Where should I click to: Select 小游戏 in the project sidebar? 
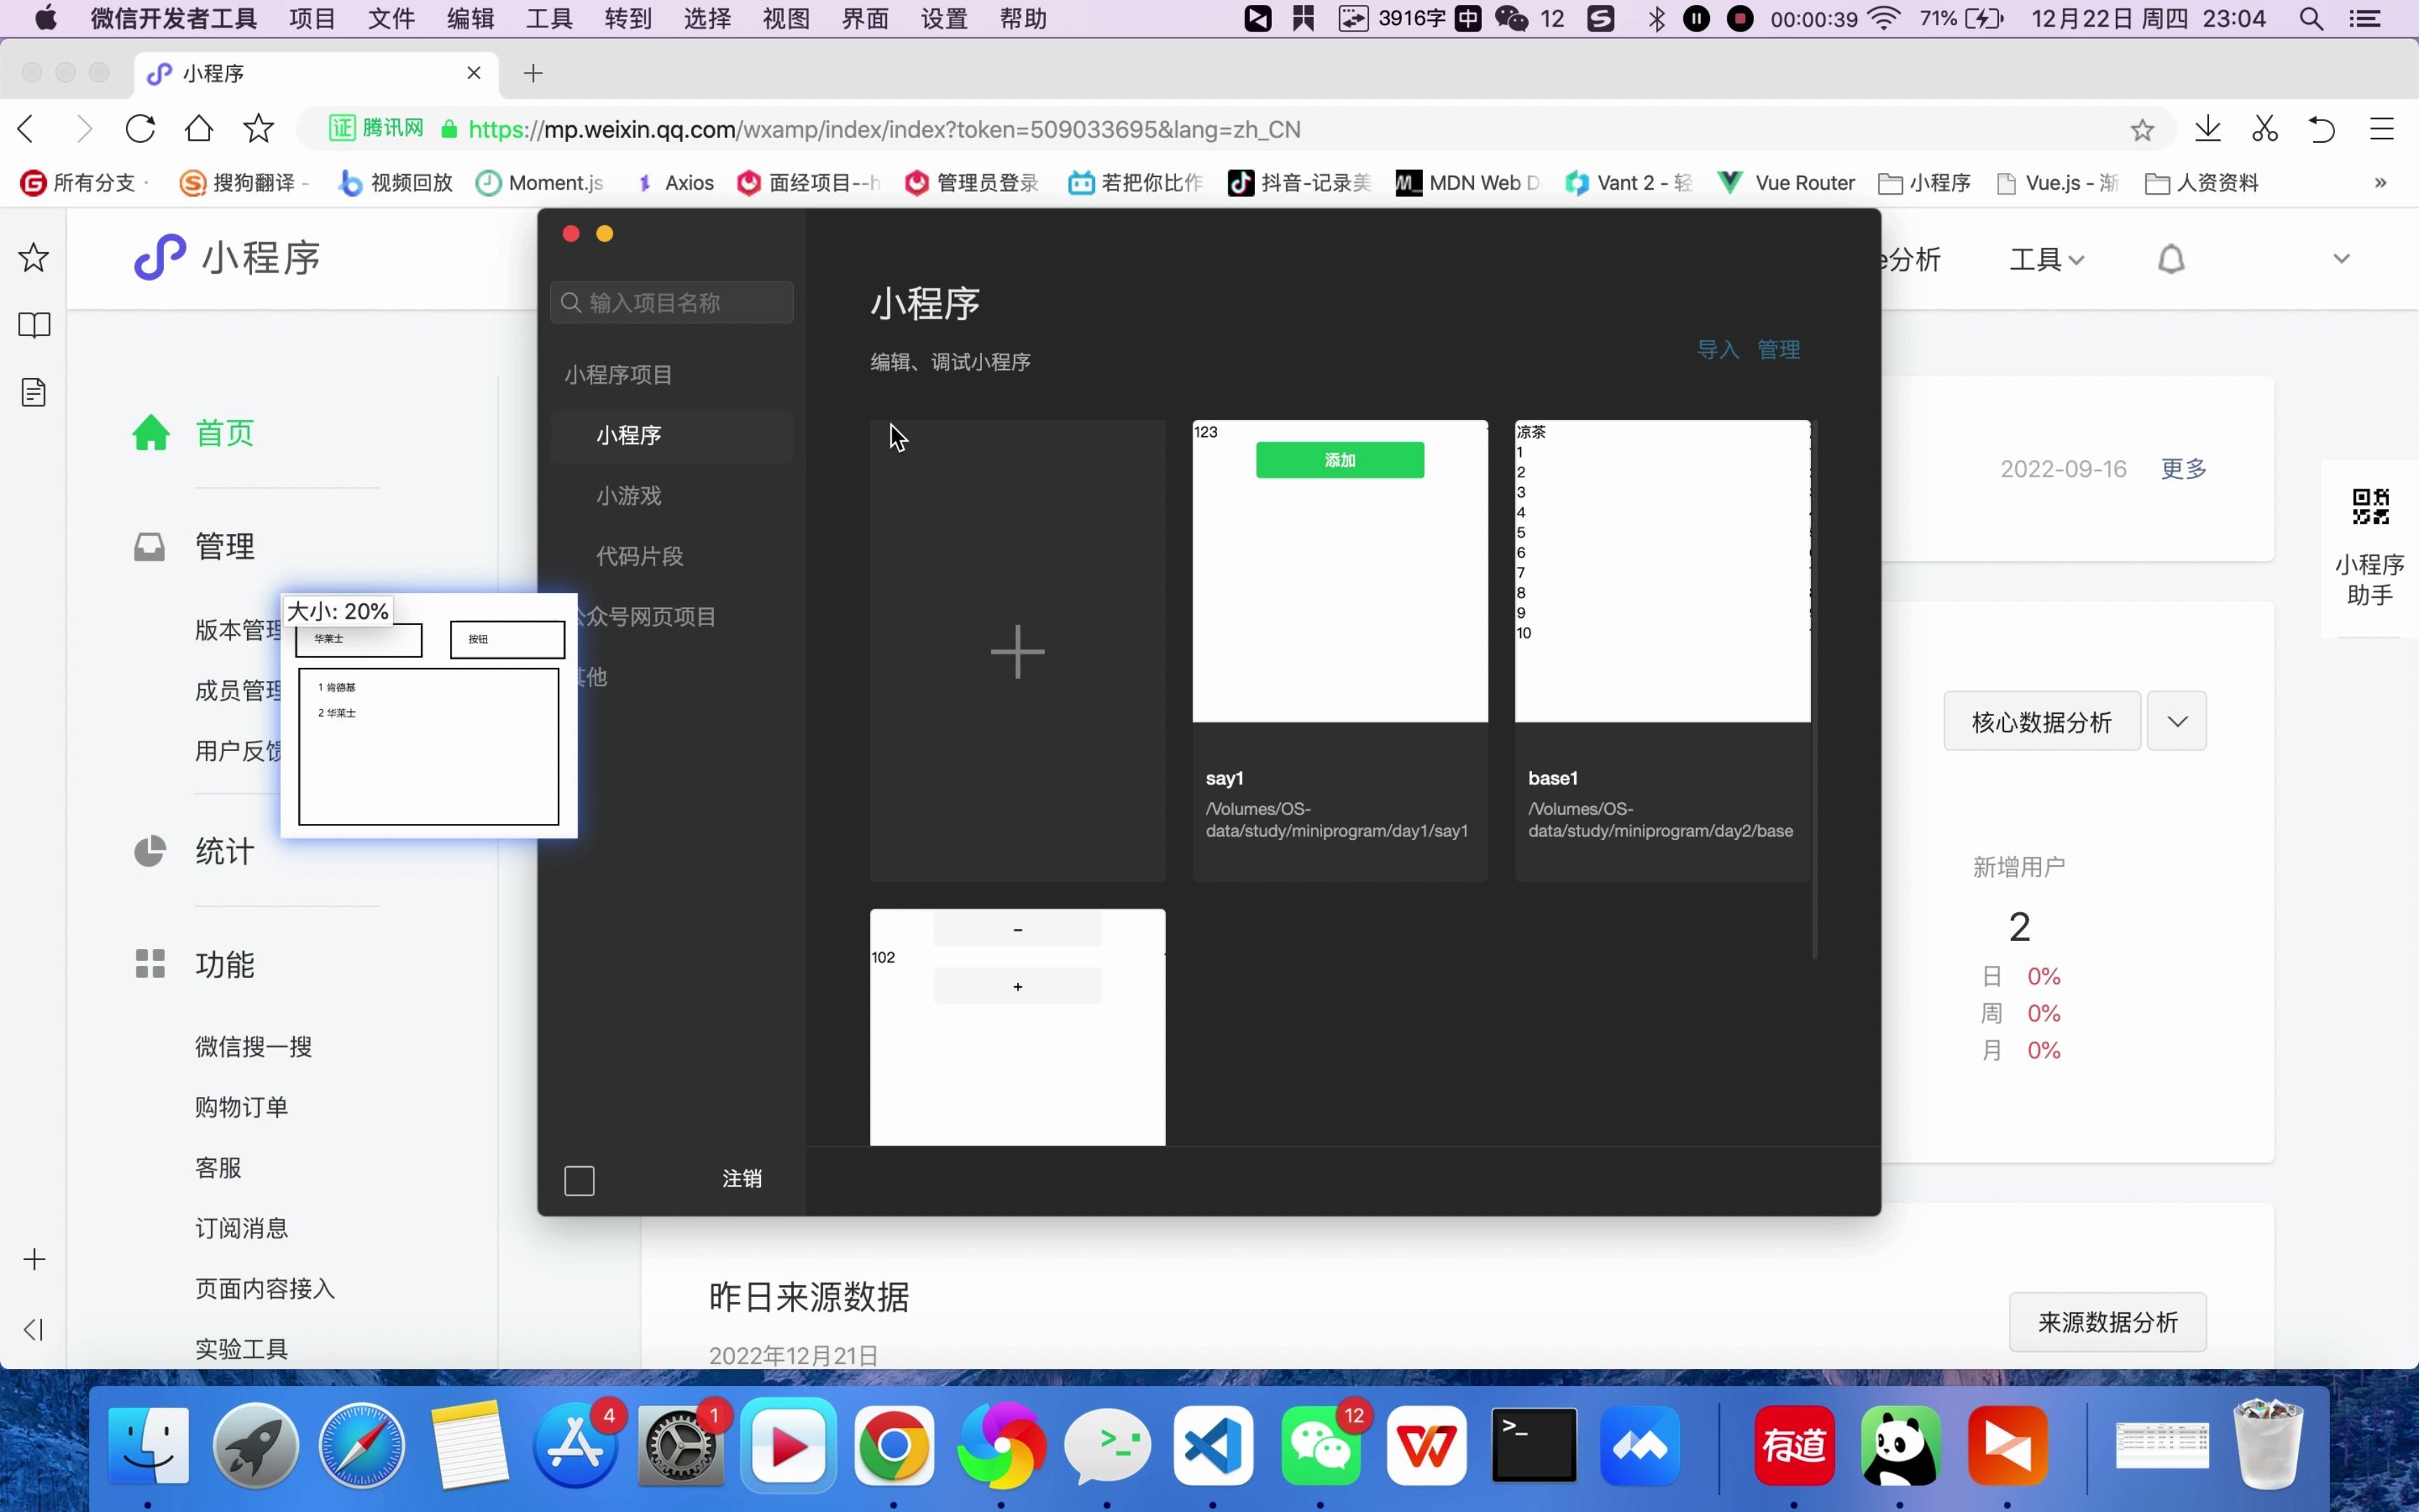pyautogui.click(x=629, y=496)
